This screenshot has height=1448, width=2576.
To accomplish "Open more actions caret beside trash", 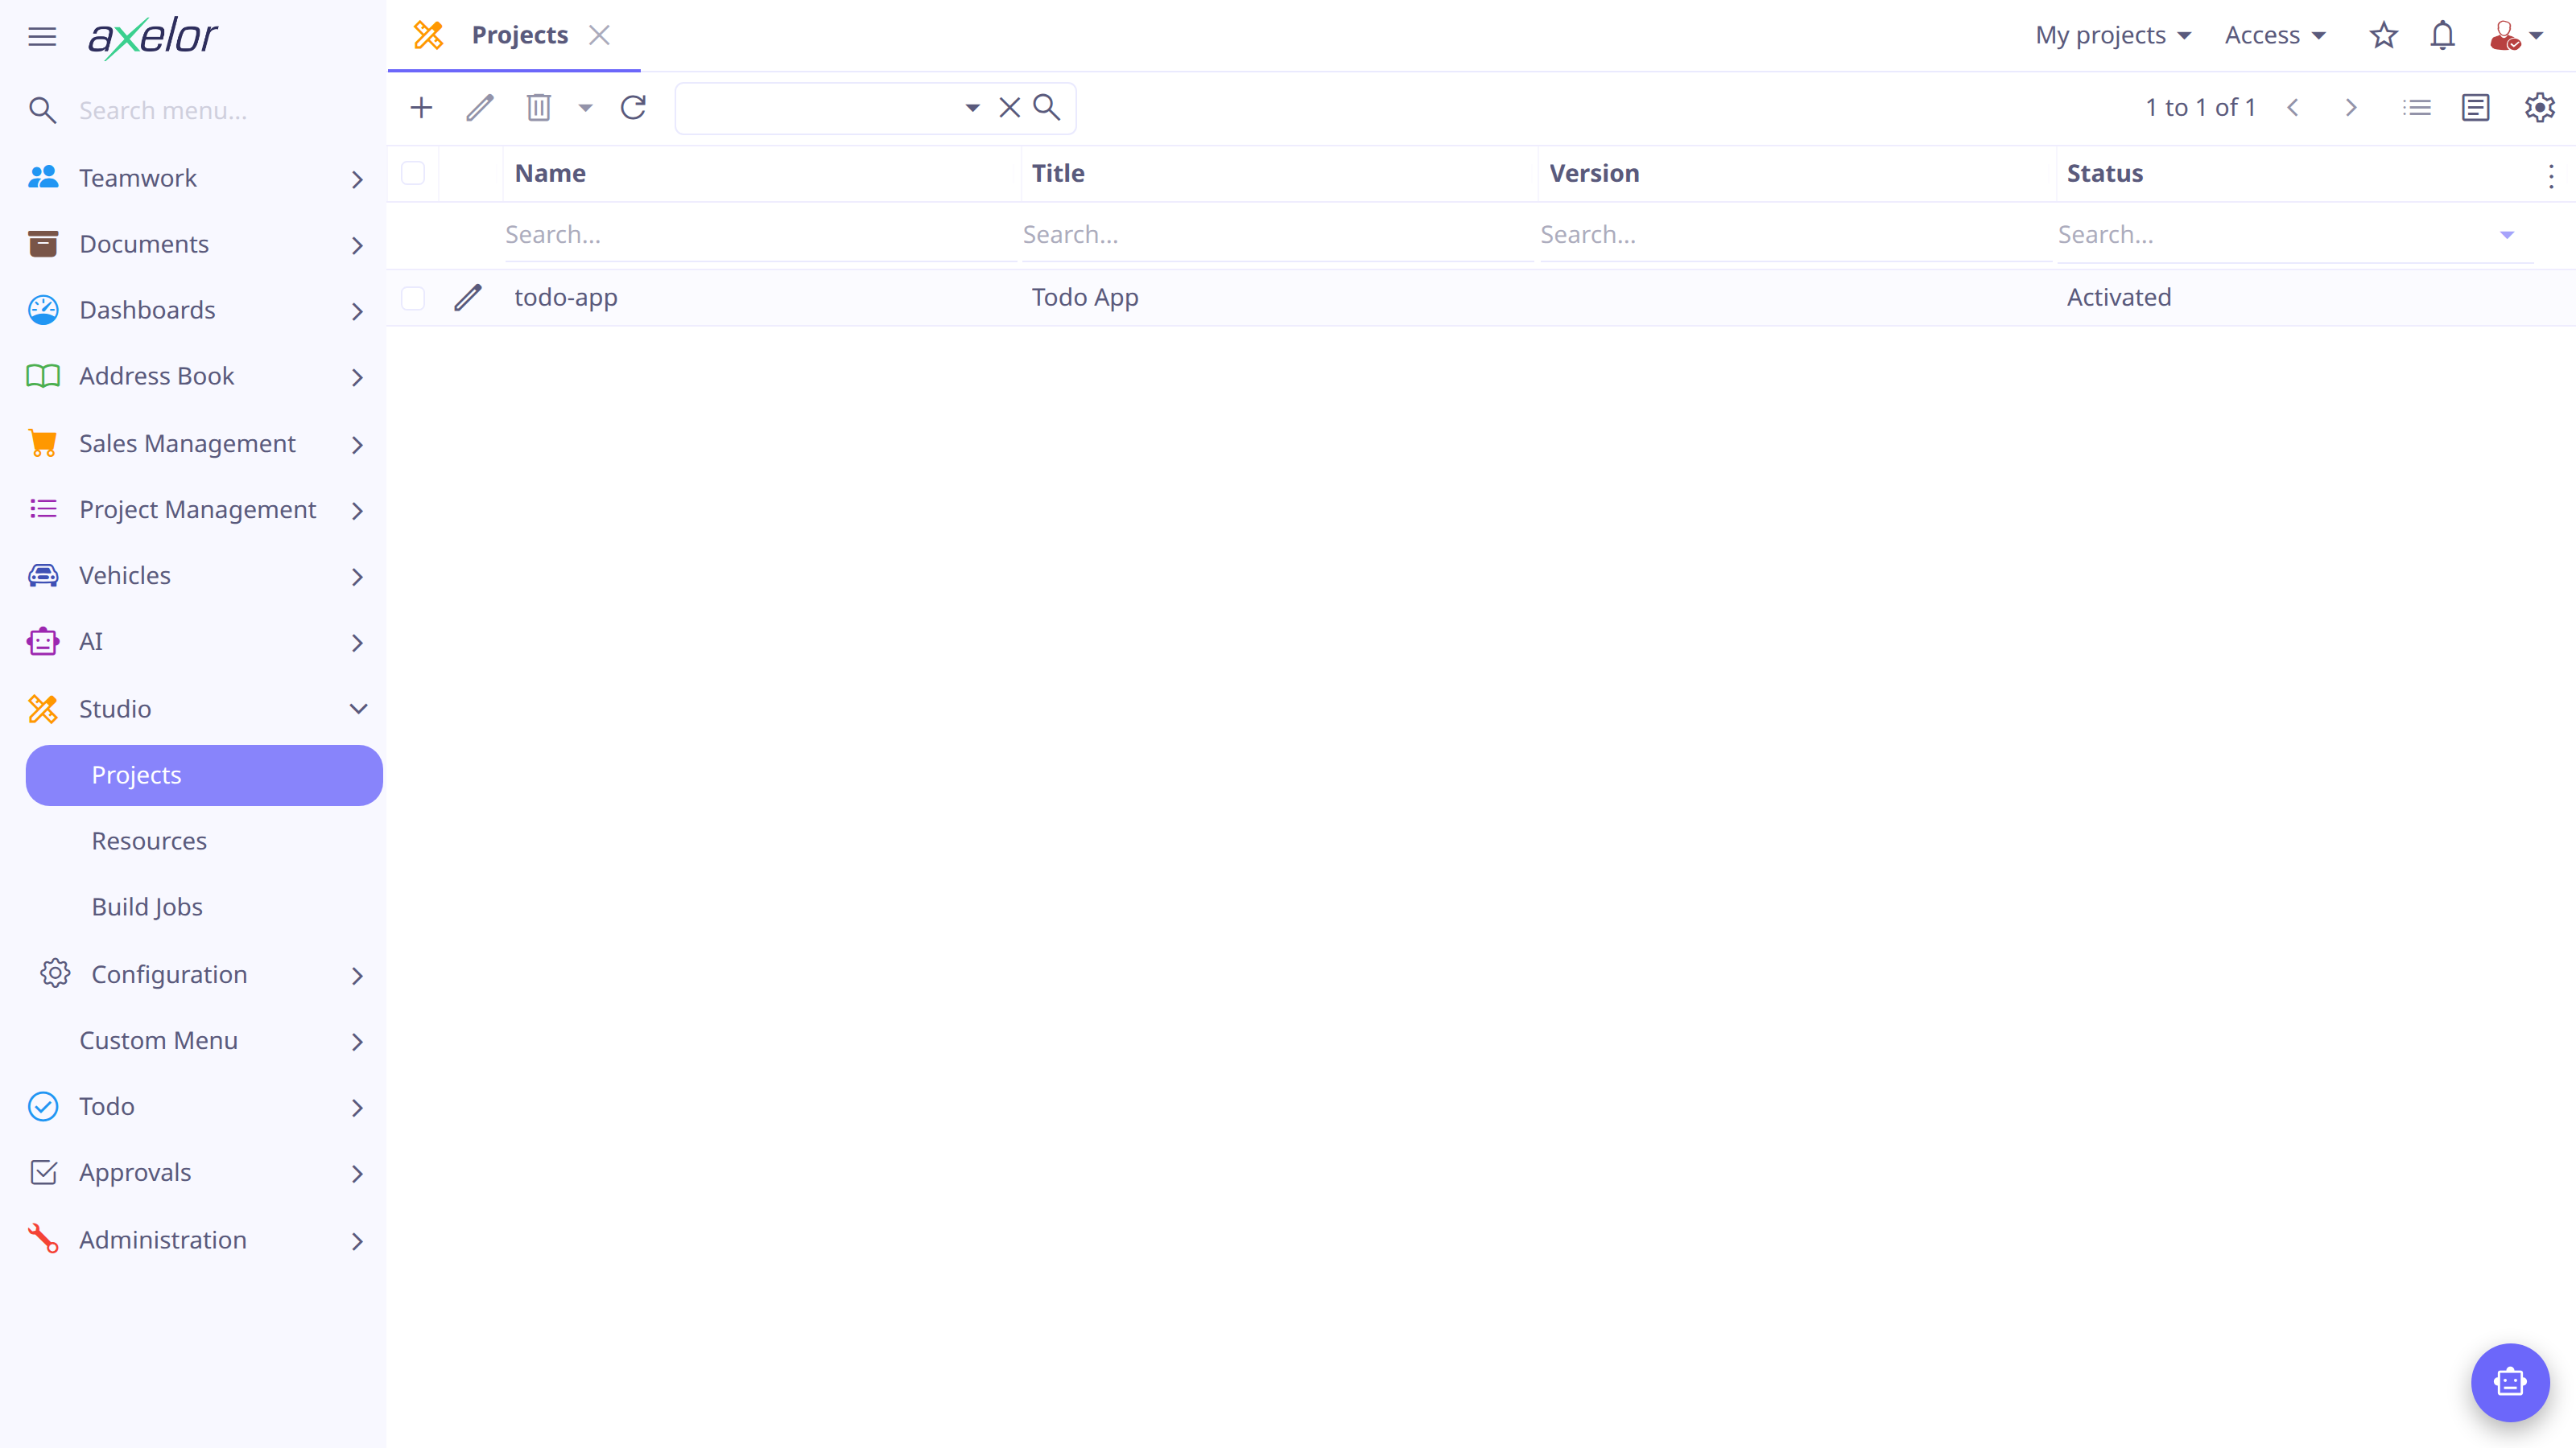I will 586,107.
